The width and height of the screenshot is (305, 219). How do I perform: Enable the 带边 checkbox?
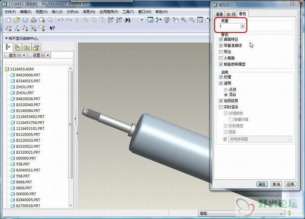click(221, 52)
